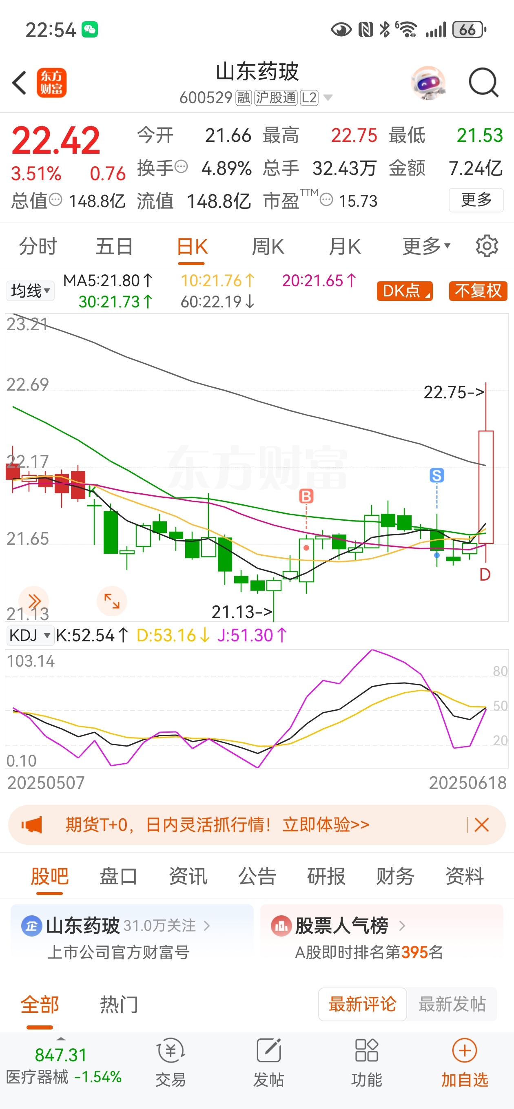
Task: Switch to 分时 tab
Action: (38, 246)
